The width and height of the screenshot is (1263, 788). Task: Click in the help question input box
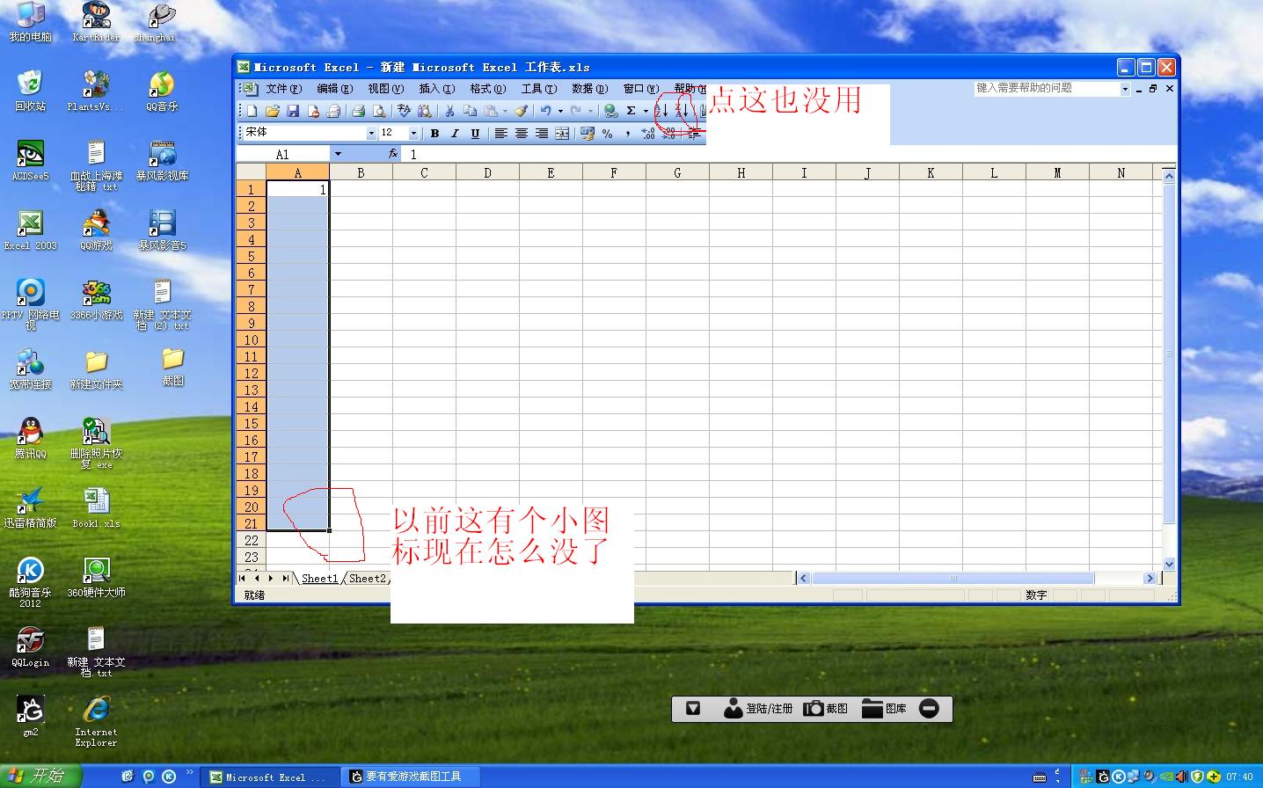(1046, 89)
